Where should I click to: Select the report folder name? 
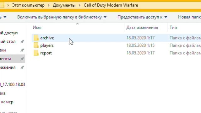pos(46,53)
